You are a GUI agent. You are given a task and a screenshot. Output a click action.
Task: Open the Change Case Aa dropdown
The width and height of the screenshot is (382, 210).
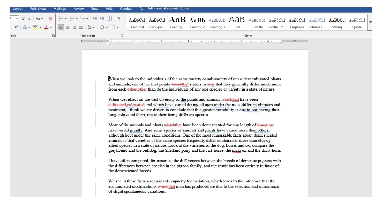[39, 19]
